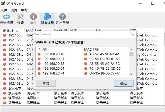165x112 pixels.
Task: Click the ng Xiaomi vendor cell
Action: [146, 55]
